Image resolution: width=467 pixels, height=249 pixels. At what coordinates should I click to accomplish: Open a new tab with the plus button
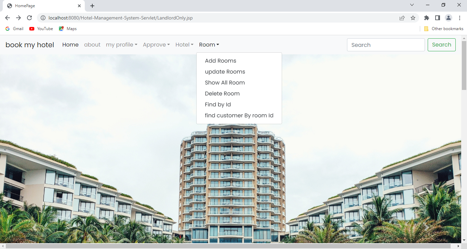[x=92, y=6]
